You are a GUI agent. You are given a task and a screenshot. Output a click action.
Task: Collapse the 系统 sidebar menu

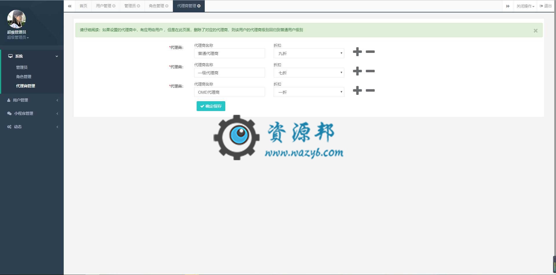(x=32, y=56)
